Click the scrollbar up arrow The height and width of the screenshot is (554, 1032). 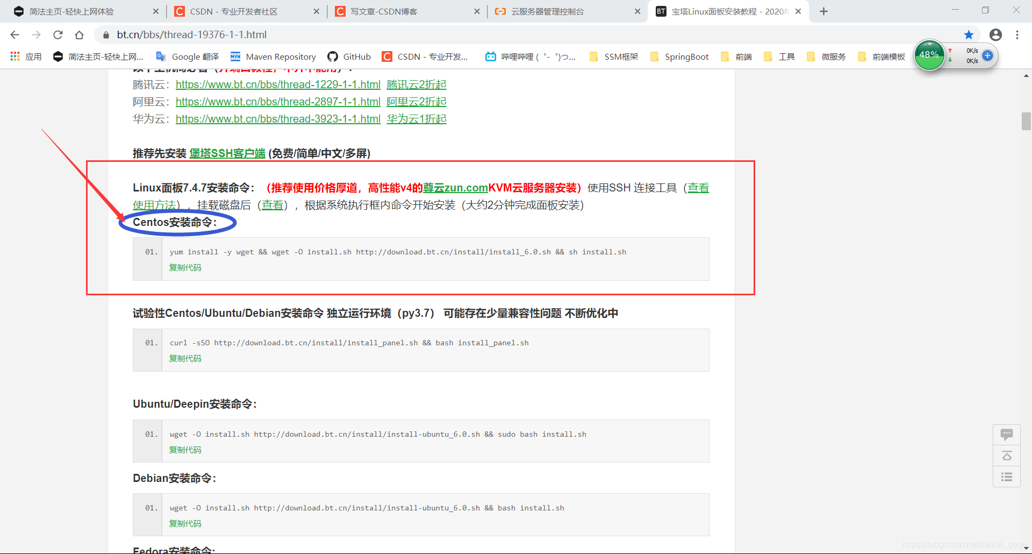[1026, 76]
